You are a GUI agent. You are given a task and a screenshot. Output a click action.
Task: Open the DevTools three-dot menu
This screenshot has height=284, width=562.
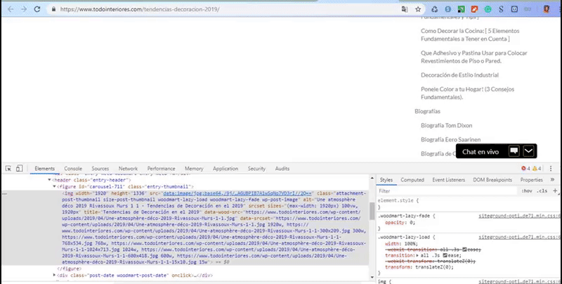[x=551, y=169]
